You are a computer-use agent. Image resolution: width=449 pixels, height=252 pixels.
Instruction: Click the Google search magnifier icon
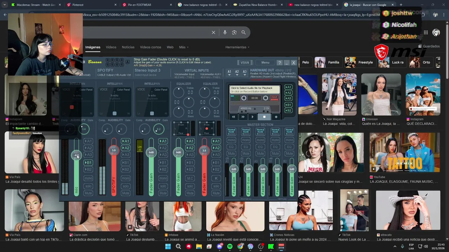point(243,32)
